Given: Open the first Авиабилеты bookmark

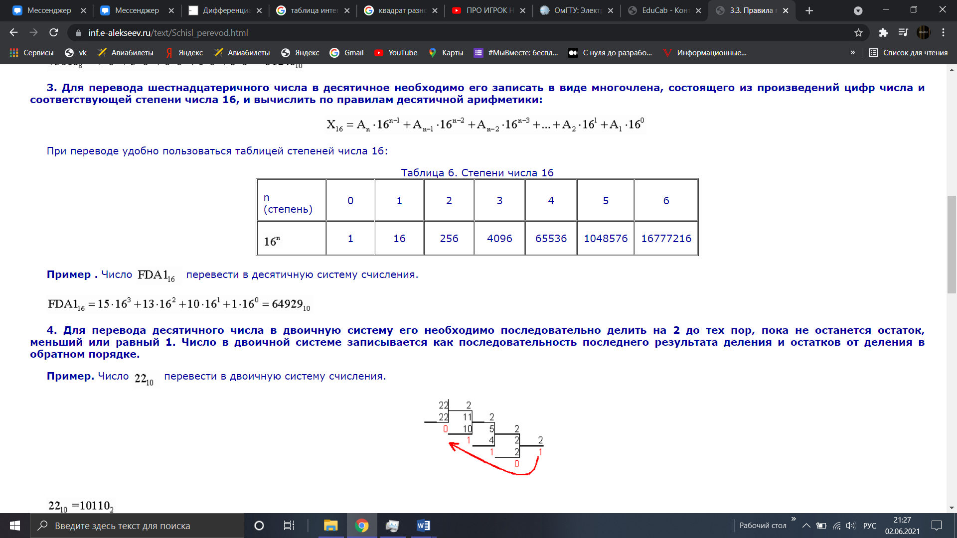Looking at the screenshot, I should 126,52.
